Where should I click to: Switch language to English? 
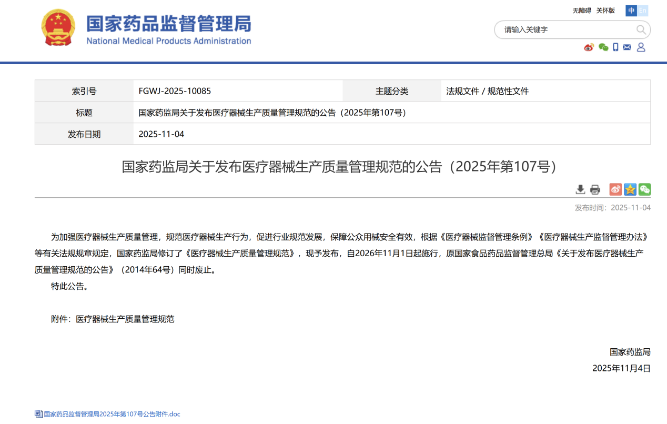[642, 11]
